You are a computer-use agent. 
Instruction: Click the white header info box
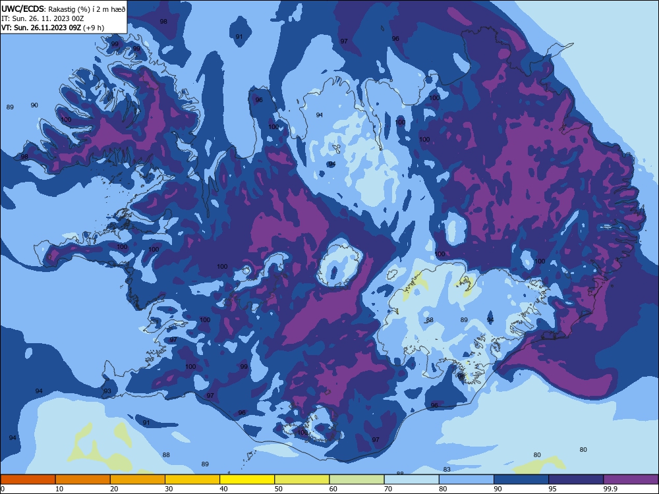(x=63, y=17)
